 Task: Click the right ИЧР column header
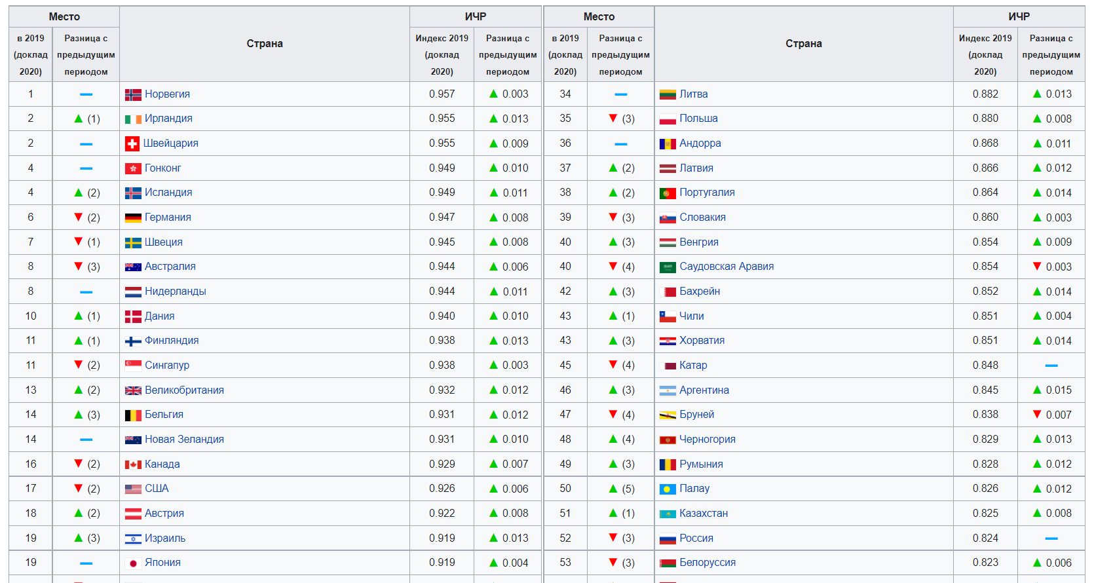[x=1019, y=17]
